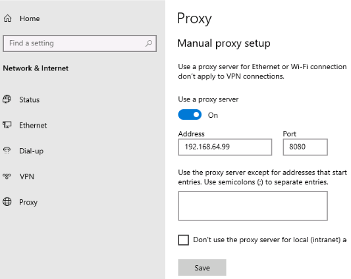351x279 pixels.
Task: Click the Dial-up phone icon
Action: click(7, 151)
